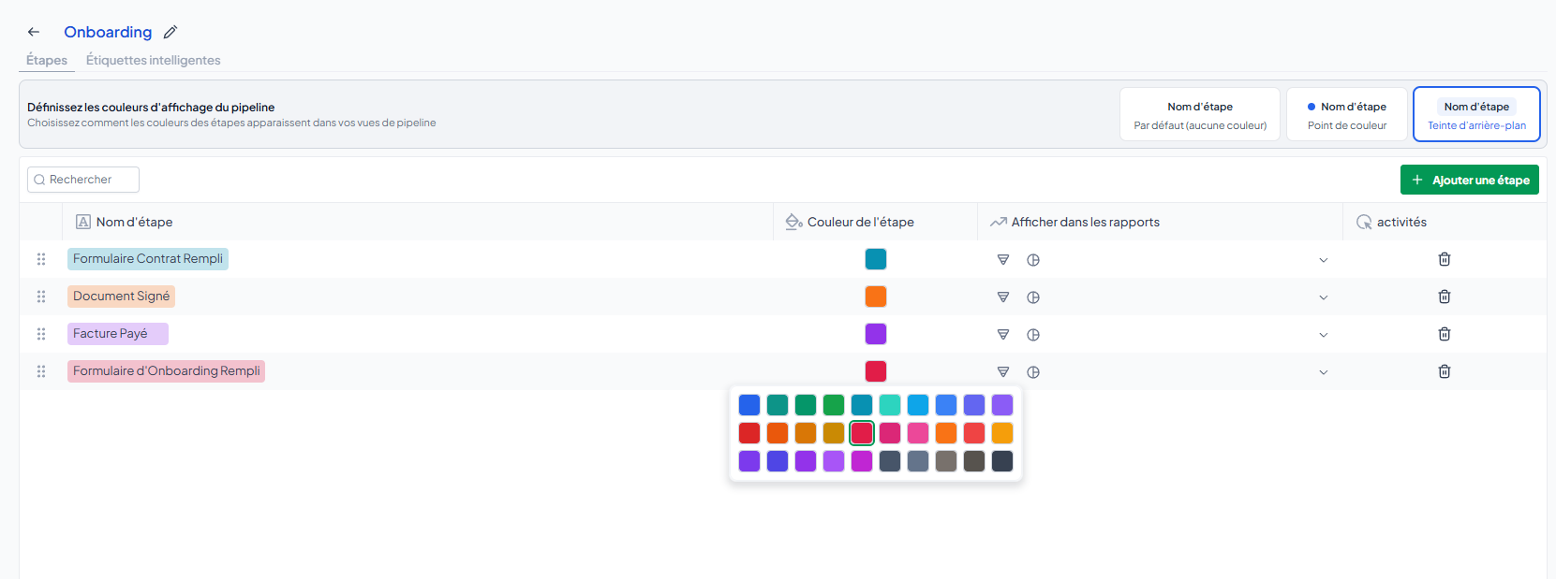1556x579 pixels.
Task: Click the activités column header icon
Action: pyautogui.click(x=1364, y=223)
